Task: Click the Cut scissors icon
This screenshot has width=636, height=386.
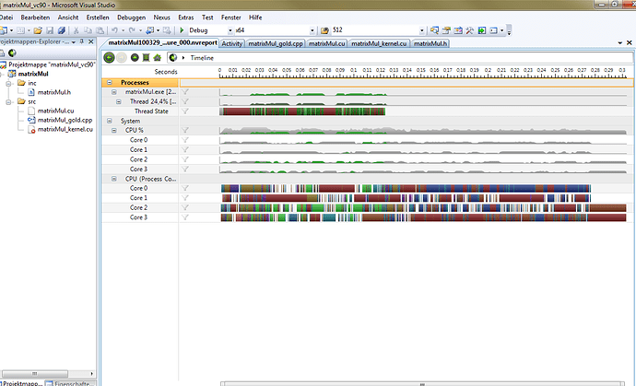Action: [x=76, y=30]
